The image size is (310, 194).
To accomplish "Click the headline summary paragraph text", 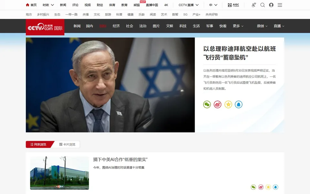I will click(239, 80).
